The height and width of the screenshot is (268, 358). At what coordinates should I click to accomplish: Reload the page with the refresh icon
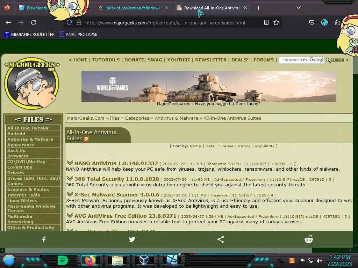coord(34,23)
